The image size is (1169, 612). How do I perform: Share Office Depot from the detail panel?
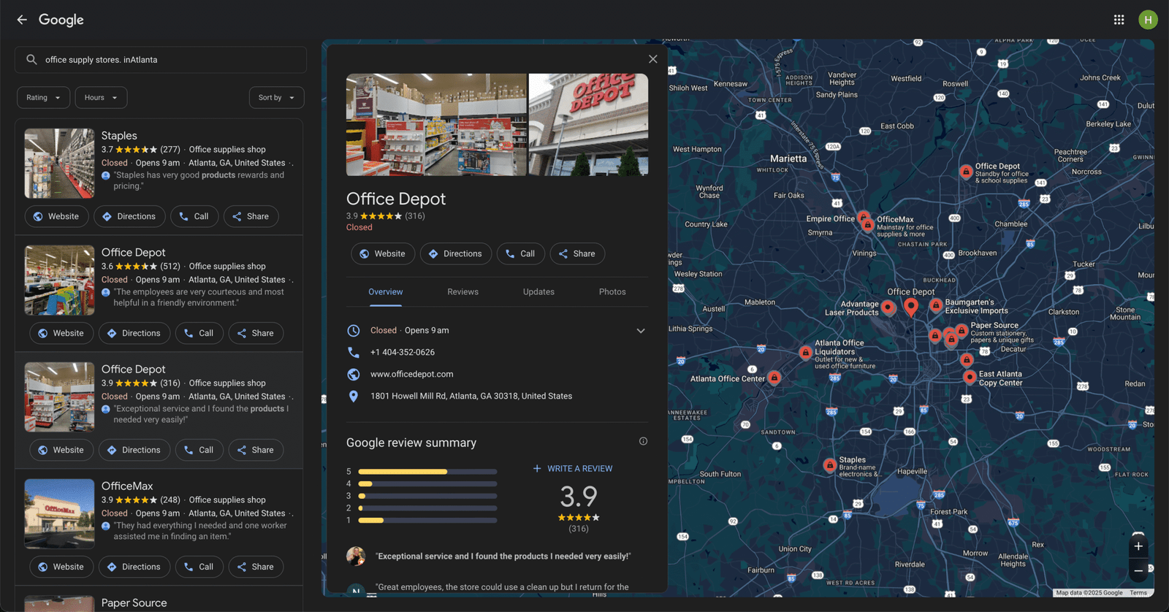(x=577, y=253)
